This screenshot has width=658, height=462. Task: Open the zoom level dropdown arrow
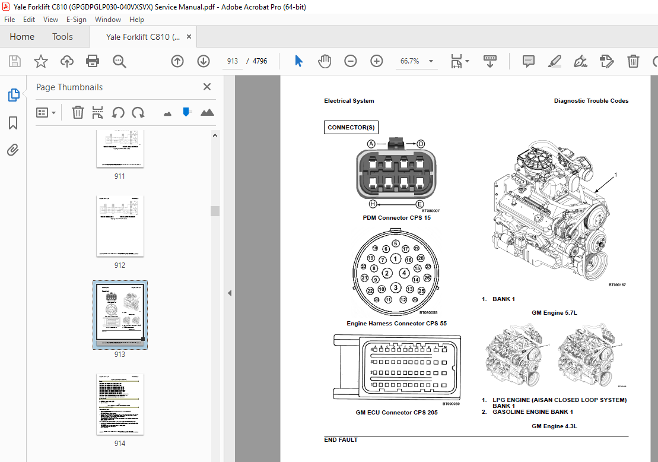coord(431,61)
